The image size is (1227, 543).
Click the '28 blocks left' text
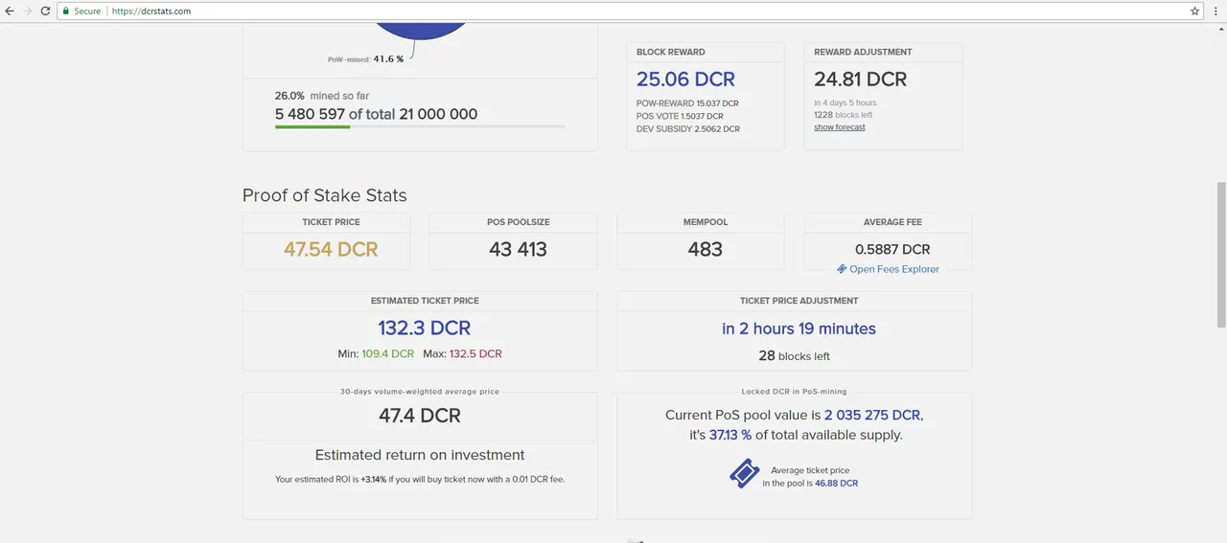pos(794,355)
